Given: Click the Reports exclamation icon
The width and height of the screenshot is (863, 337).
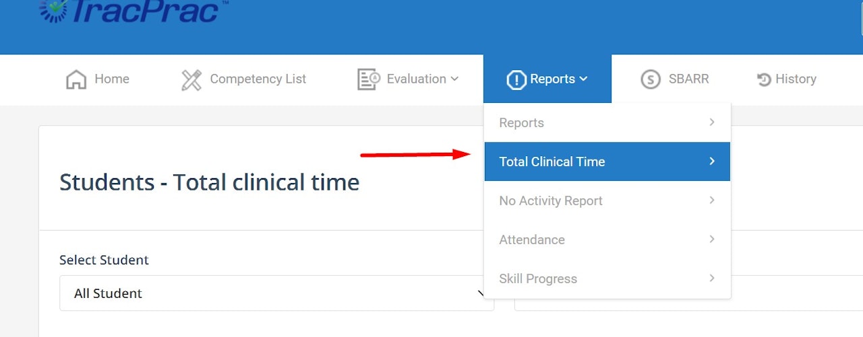Looking at the screenshot, I should pos(516,80).
